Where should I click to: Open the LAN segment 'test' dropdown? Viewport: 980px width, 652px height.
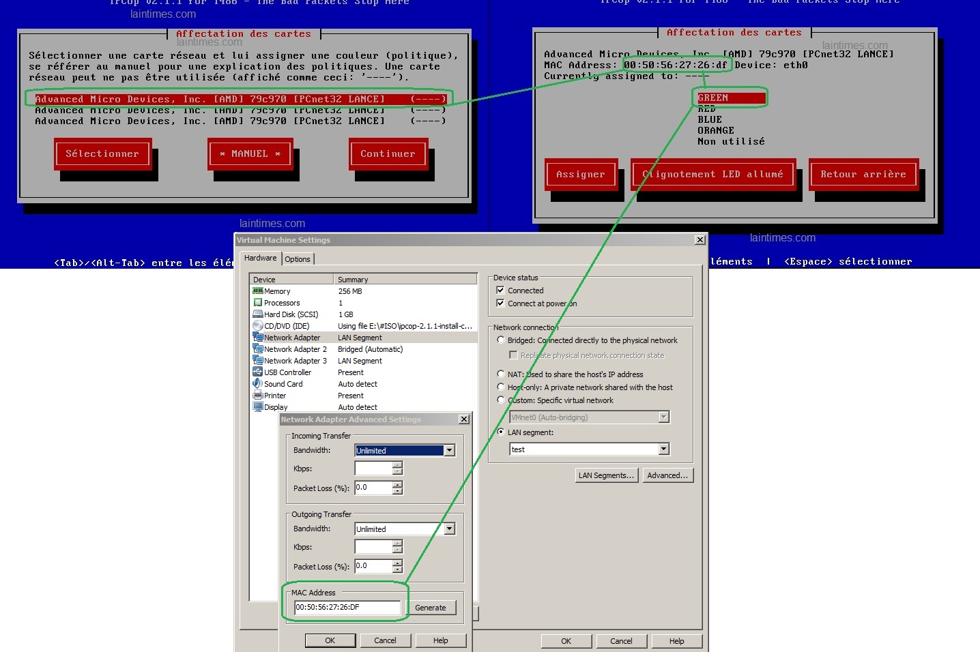[x=664, y=449]
